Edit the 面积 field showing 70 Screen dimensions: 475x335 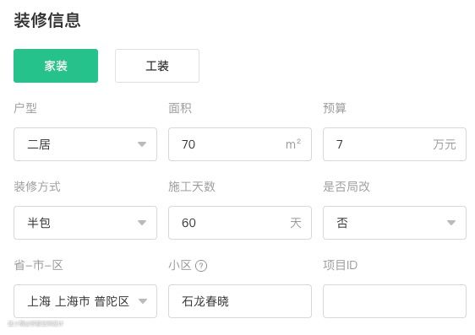click(x=240, y=144)
